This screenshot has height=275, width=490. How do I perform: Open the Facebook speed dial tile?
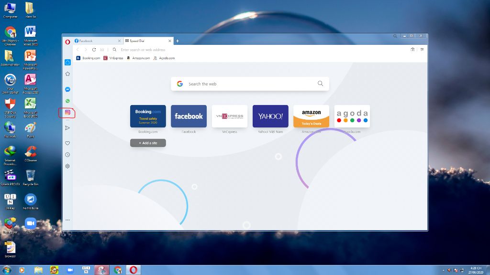(x=189, y=116)
